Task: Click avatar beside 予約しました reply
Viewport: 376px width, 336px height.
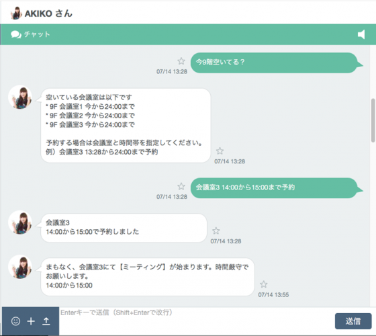Action: pos(20,222)
